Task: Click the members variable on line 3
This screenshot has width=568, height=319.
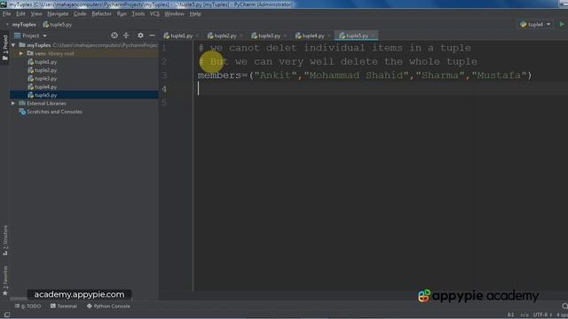Action: [x=219, y=75]
